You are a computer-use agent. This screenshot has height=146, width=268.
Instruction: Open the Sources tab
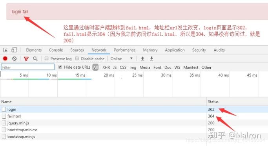[x=77, y=50]
